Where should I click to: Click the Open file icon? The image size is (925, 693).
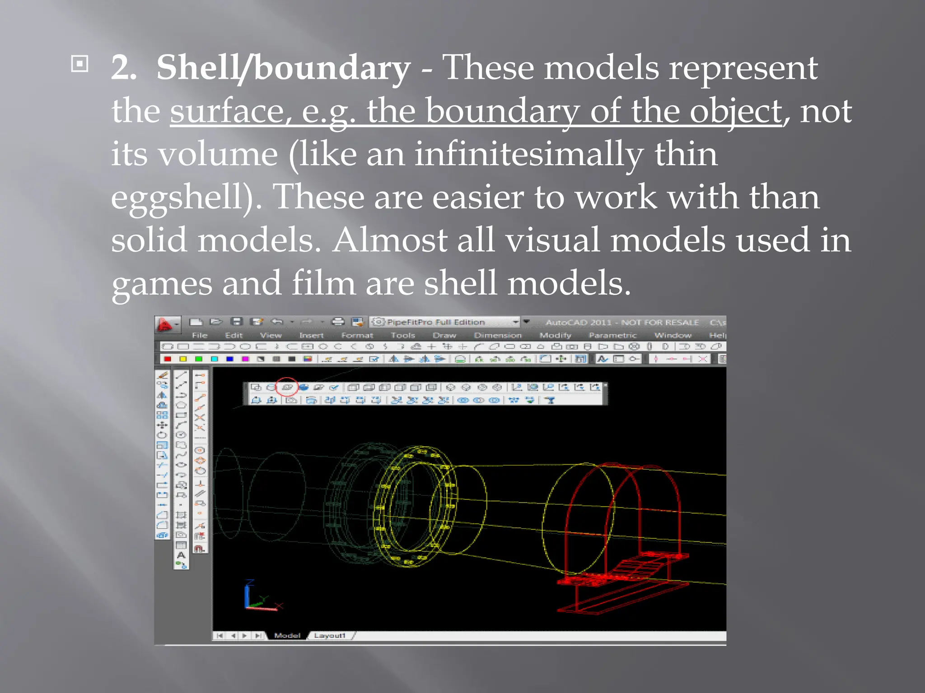(x=216, y=322)
